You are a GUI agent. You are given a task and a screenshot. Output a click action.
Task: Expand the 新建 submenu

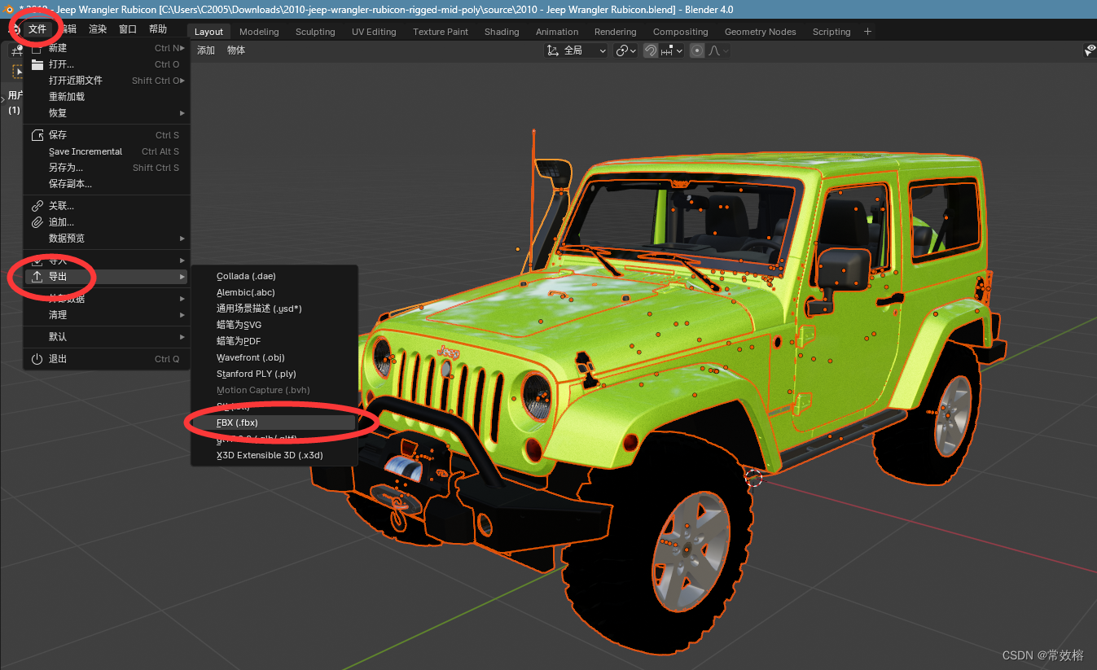point(107,48)
